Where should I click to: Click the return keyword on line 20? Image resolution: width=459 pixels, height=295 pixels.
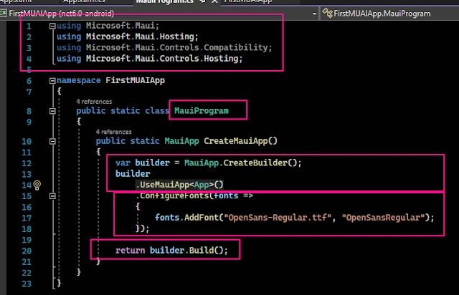(x=131, y=251)
